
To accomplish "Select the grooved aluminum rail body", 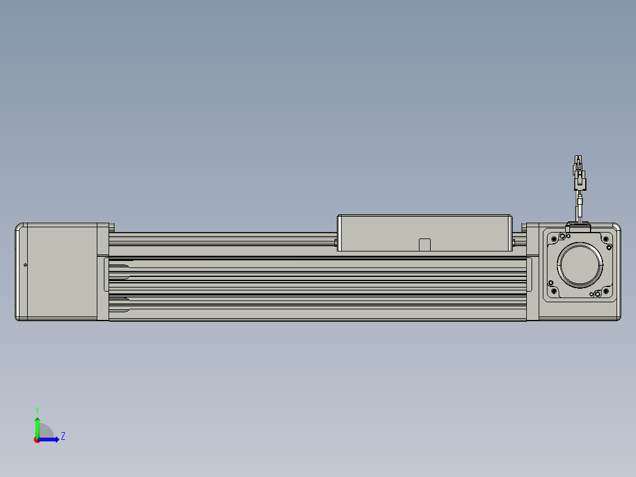I will tap(317, 289).
